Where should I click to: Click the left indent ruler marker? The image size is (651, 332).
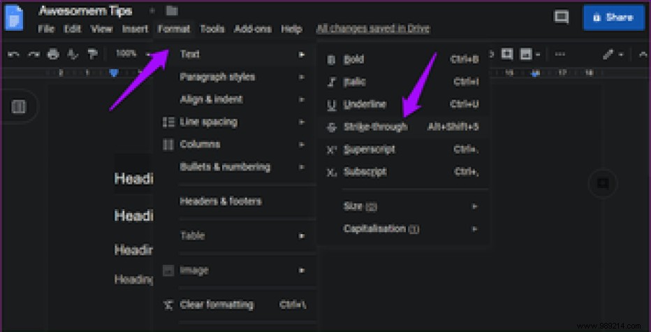pyautogui.click(x=114, y=73)
